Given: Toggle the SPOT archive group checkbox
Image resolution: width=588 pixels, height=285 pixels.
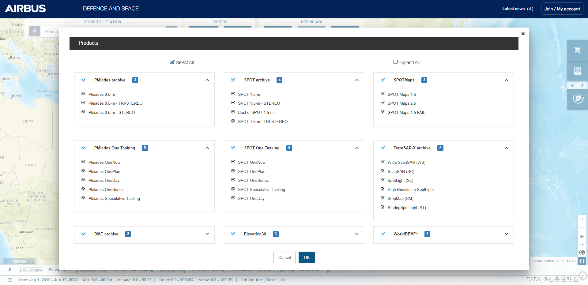Looking at the screenshot, I should click(x=233, y=80).
